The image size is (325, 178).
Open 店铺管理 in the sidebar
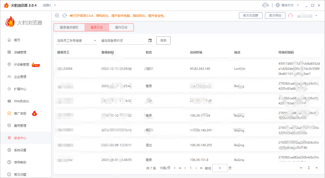click(x=20, y=52)
